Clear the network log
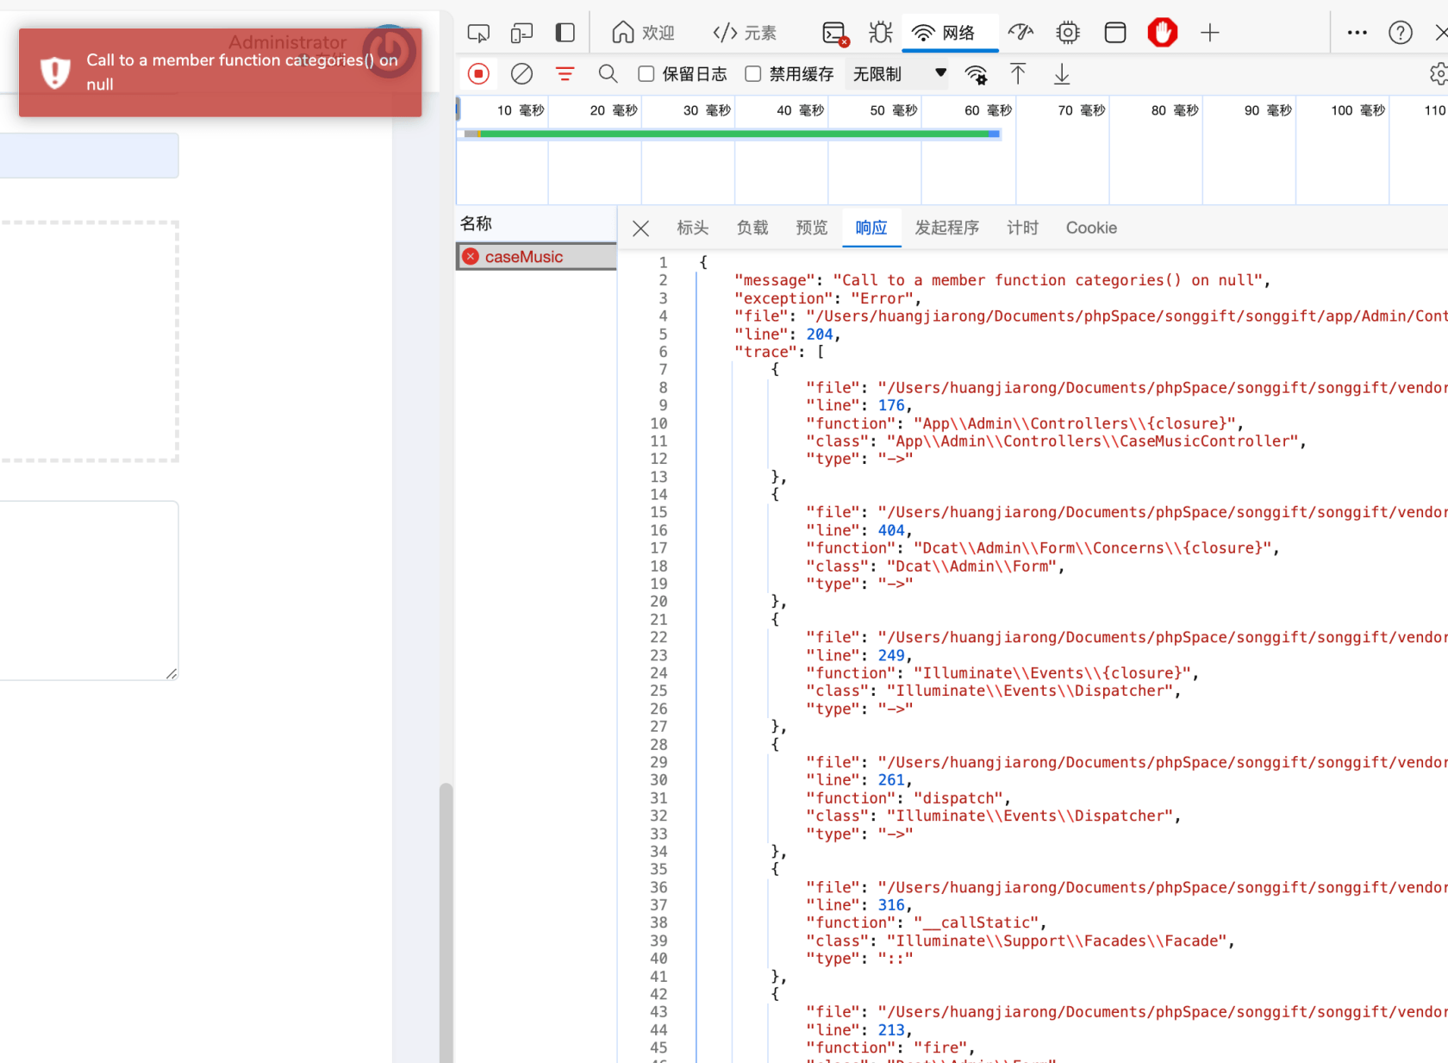This screenshot has width=1448, height=1063. 521,74
